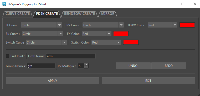This screenshot has height=96, width=200.
Task: Click the Limb Name input field
Action: click(x=71, y=56)
